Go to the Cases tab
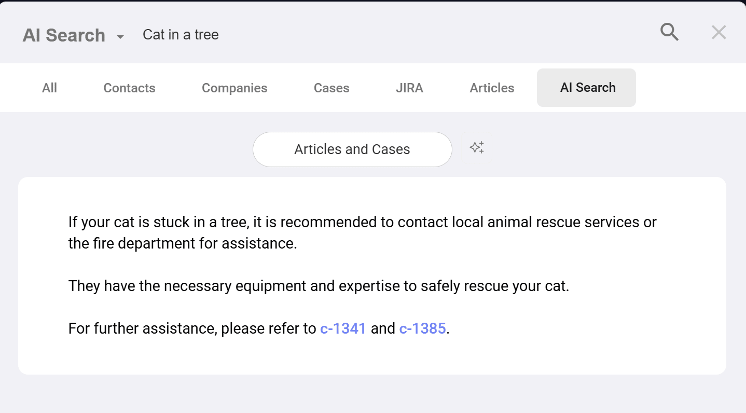746x413 pixels. coord(331,88)
